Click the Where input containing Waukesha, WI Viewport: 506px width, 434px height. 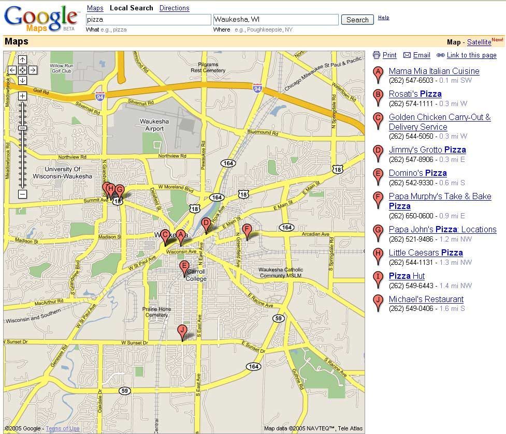coord(275,20)
